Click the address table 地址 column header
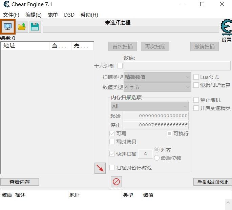The height and width of the screenshot is (210, 232). point(95,195)
